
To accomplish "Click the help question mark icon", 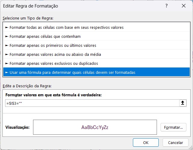I will [167, 6].
